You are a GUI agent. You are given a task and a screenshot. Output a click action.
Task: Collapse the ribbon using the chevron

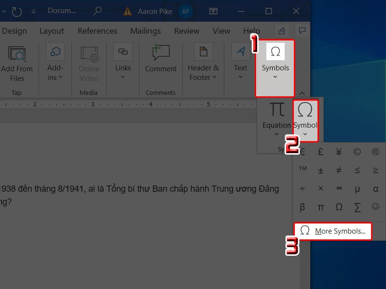pos(302,93)
